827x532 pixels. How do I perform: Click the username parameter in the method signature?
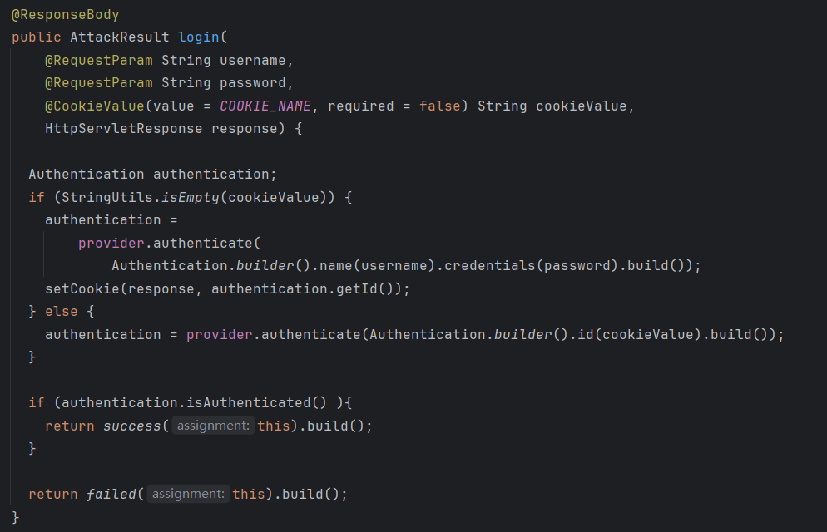click(x=252, y=61)
